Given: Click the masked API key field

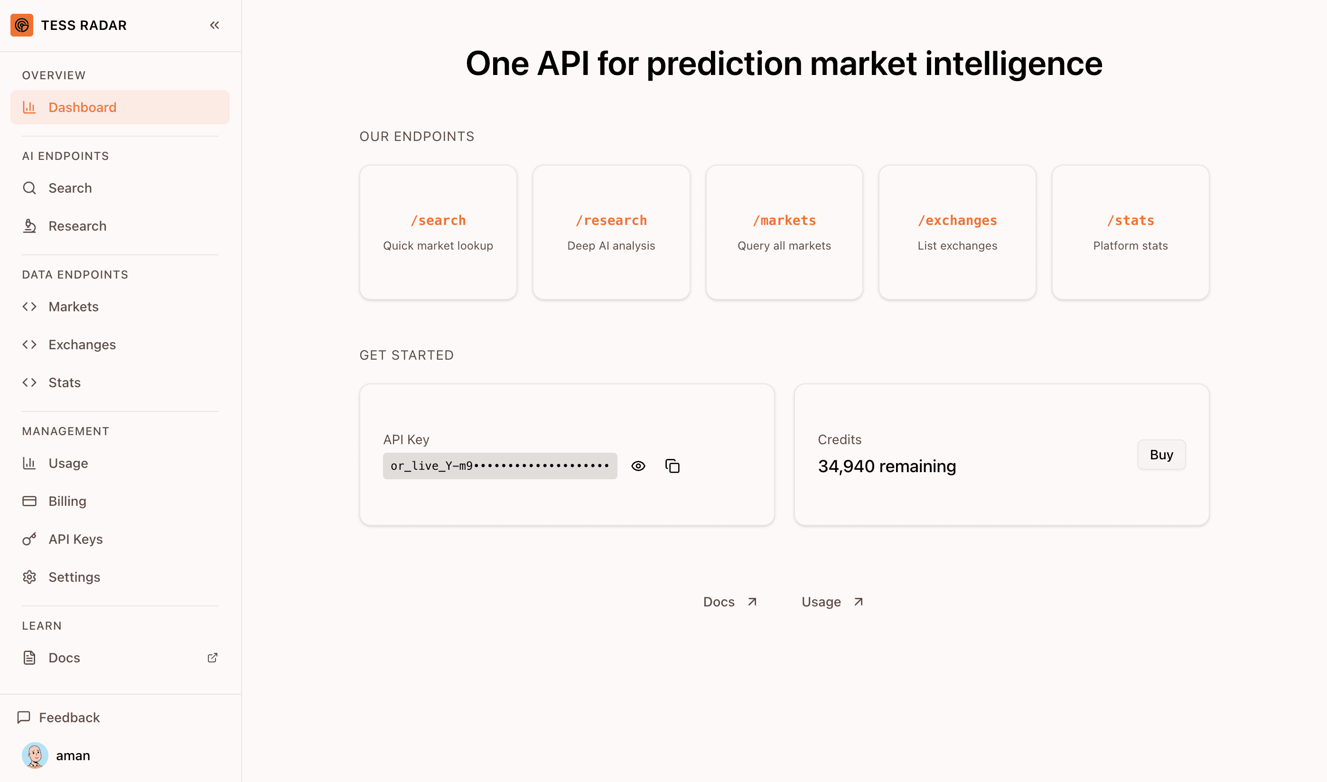Looking at the screenshot, I should 500,466.
